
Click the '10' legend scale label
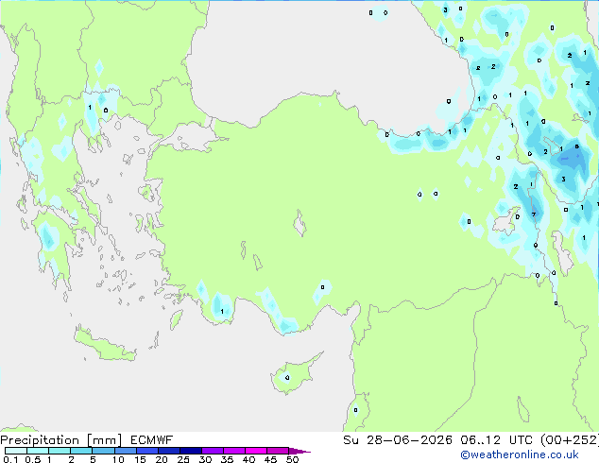click(118, 459)
